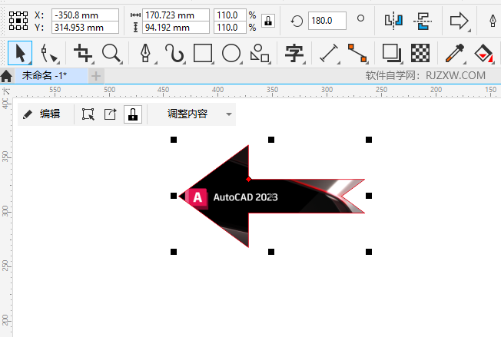Image resolution: width=501 pixels, height=337 pixels.
Task: Click the rotation angle input field
Action: (x=327, y=21)
